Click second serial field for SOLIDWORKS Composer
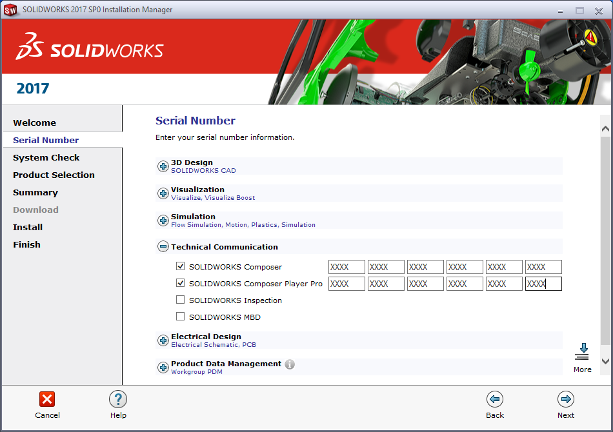The height and width of the screenshot is (432, 613). pyautogui.click(x=386, y=267)
